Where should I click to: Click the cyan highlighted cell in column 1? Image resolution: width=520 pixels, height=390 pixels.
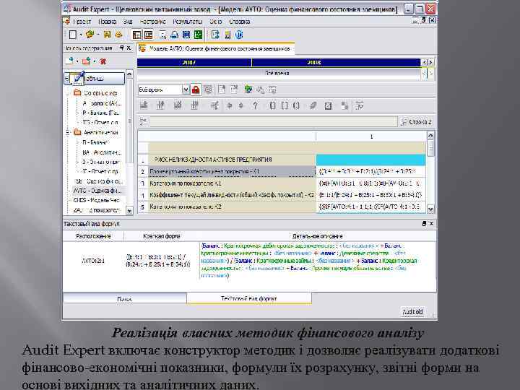click(370, 160)
